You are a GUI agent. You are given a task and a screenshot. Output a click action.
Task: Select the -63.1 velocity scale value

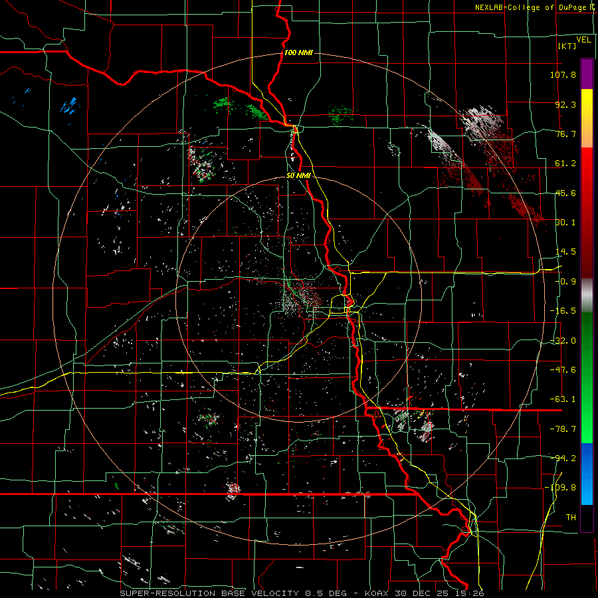tap(563, 399)
